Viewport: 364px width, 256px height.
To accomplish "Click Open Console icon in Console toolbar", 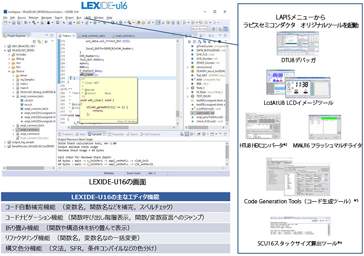I will tap(212, 134).
